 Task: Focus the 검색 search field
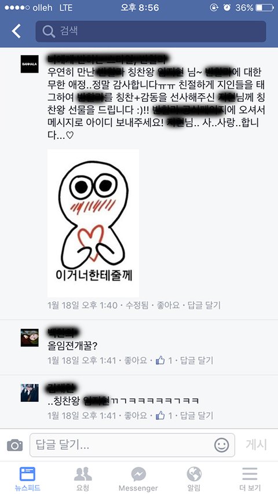(x=151, y=31)
